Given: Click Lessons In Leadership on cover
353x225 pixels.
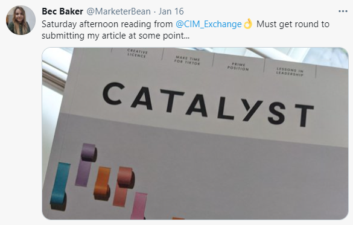Looking at the screenshot, I should [290, 72].
